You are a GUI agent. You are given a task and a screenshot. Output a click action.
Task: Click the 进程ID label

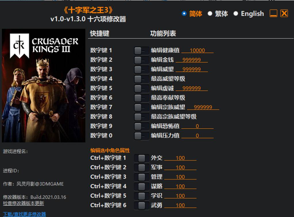(x=11, y=171)
